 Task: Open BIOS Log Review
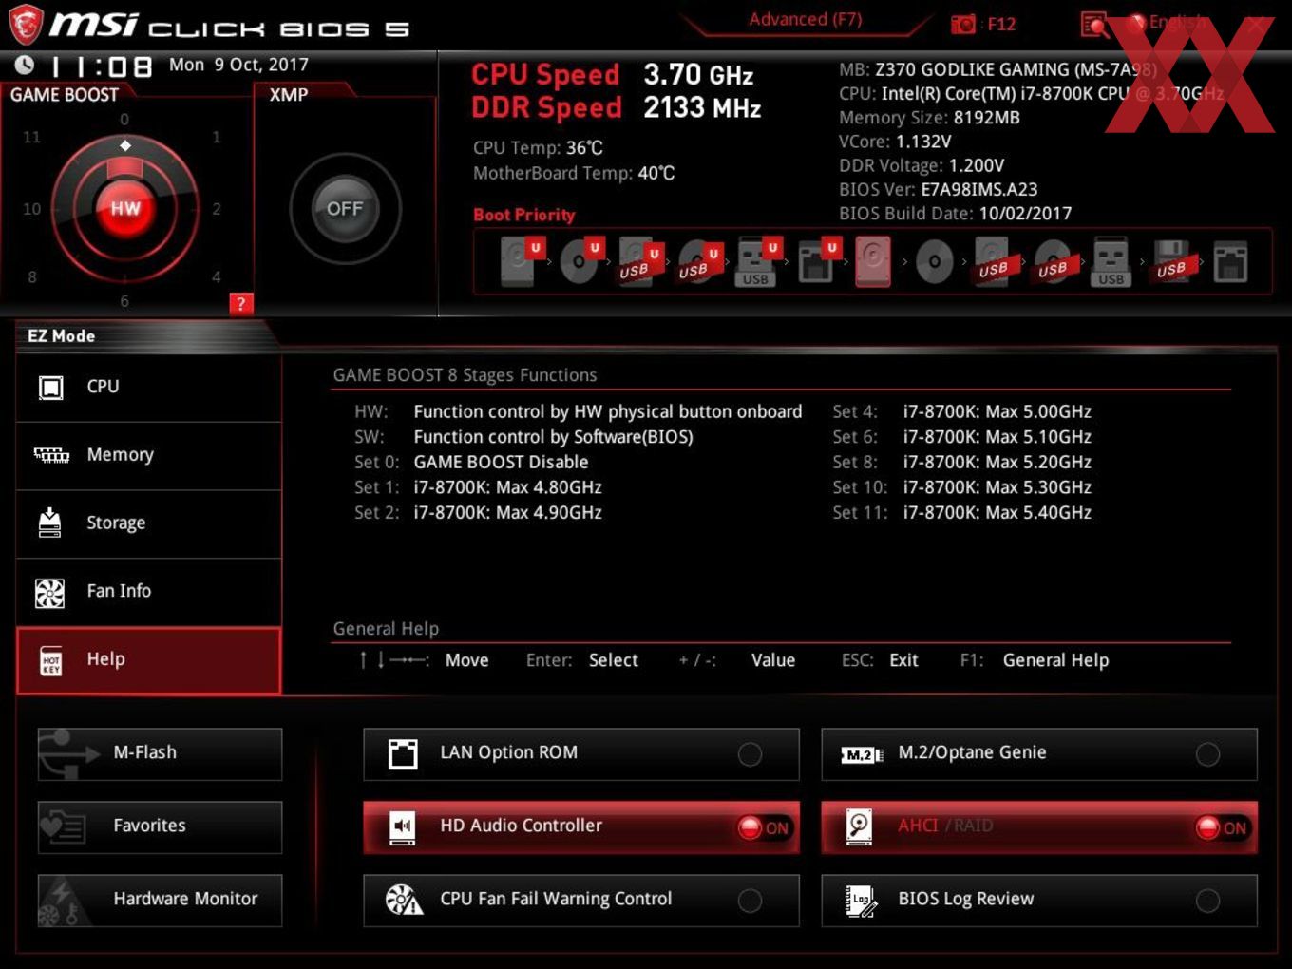[x=1039, y=900]
